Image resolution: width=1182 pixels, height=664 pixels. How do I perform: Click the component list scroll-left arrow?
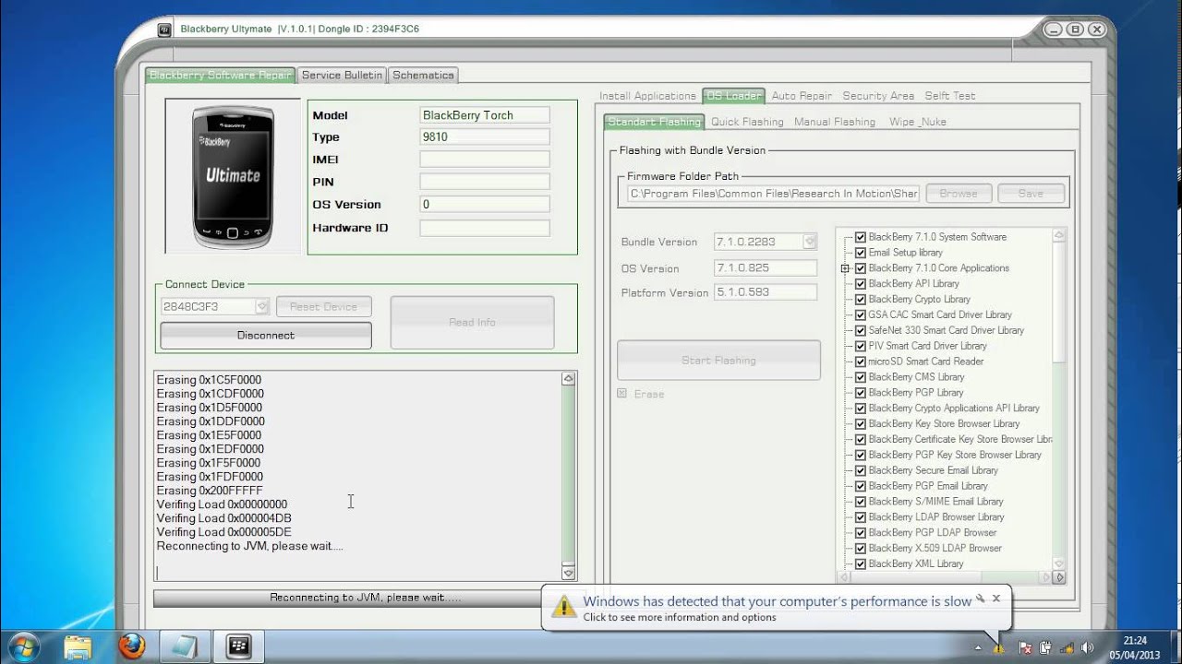point(843,577)
